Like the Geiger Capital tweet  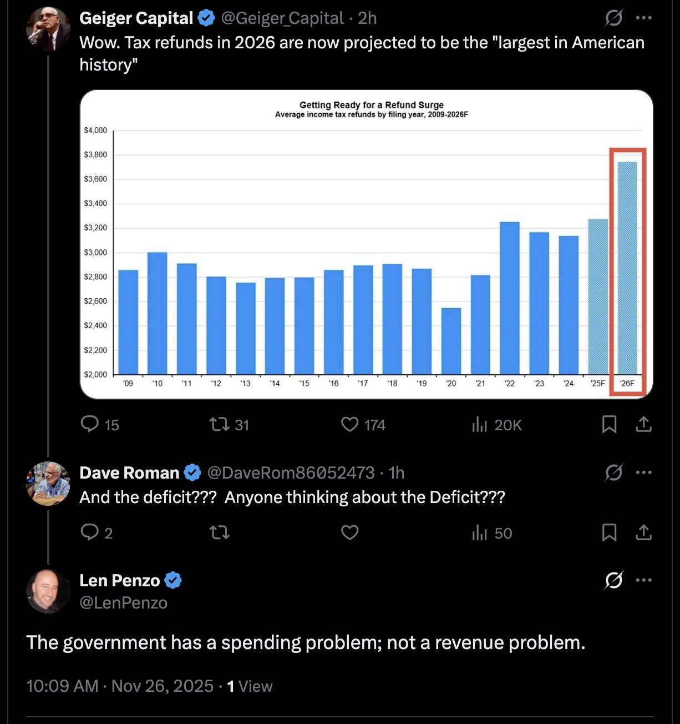[x=350, y=425]
